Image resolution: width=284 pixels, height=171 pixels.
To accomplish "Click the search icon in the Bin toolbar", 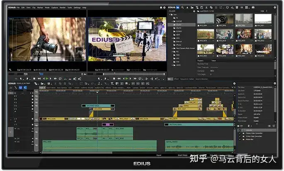I will pyautogui.click(x=182, y=7).
